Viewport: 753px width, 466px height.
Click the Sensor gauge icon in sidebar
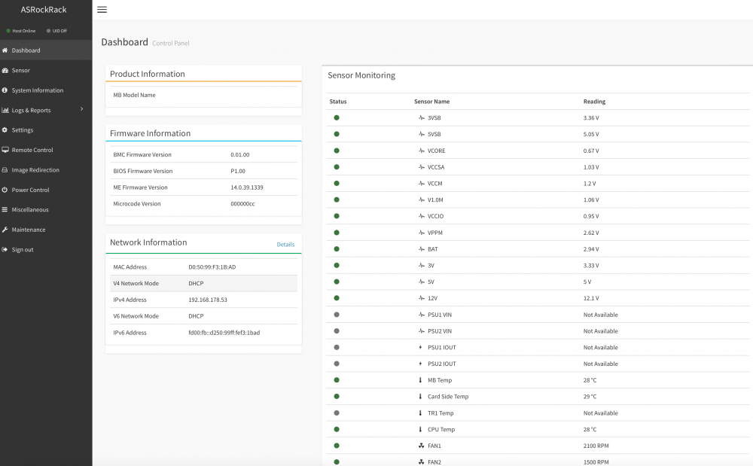[5, 71]
